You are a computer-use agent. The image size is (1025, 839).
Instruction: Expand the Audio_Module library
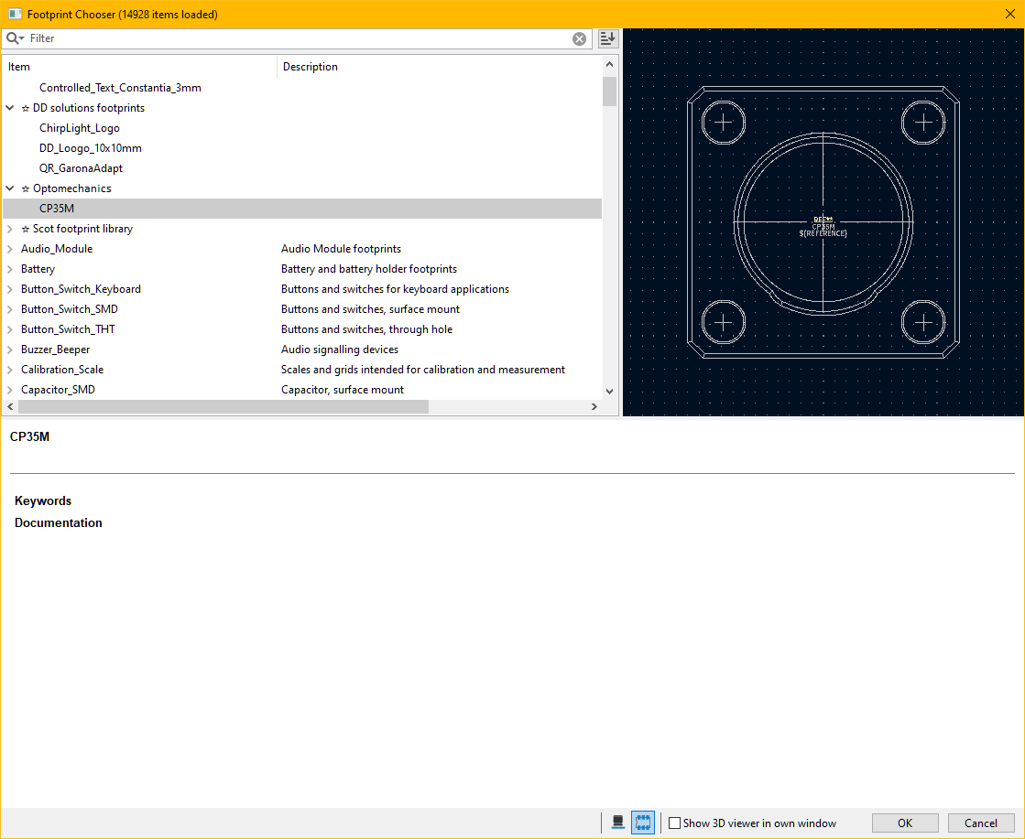coord(10,249)
